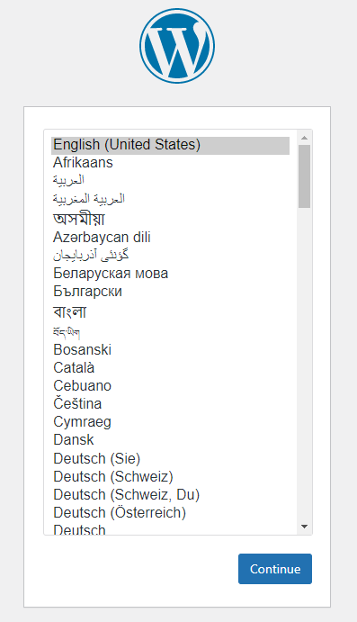Click the scrollbar up arrow
The height and width of the screenshot is (622, 357).
(304, 138)
